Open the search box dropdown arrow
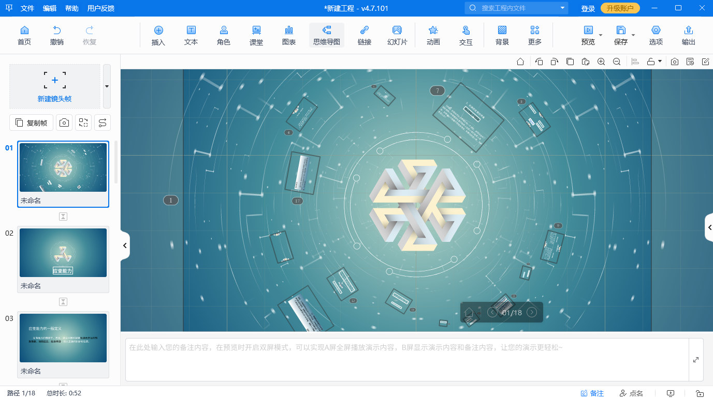 562,8
